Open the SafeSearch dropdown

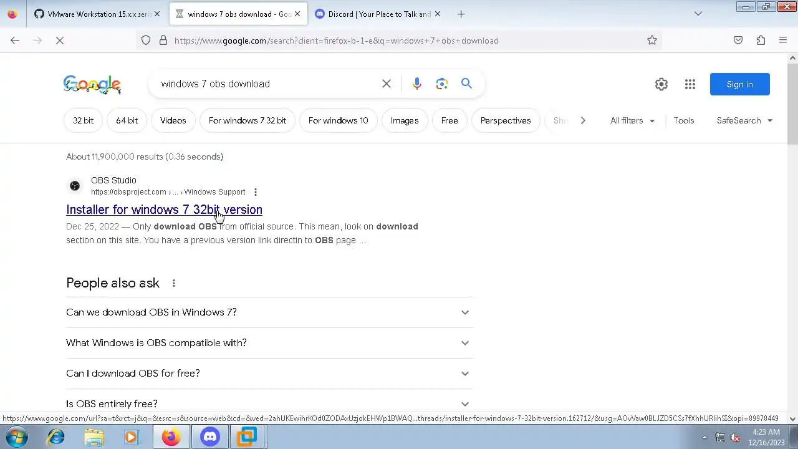tap(744, 120)
